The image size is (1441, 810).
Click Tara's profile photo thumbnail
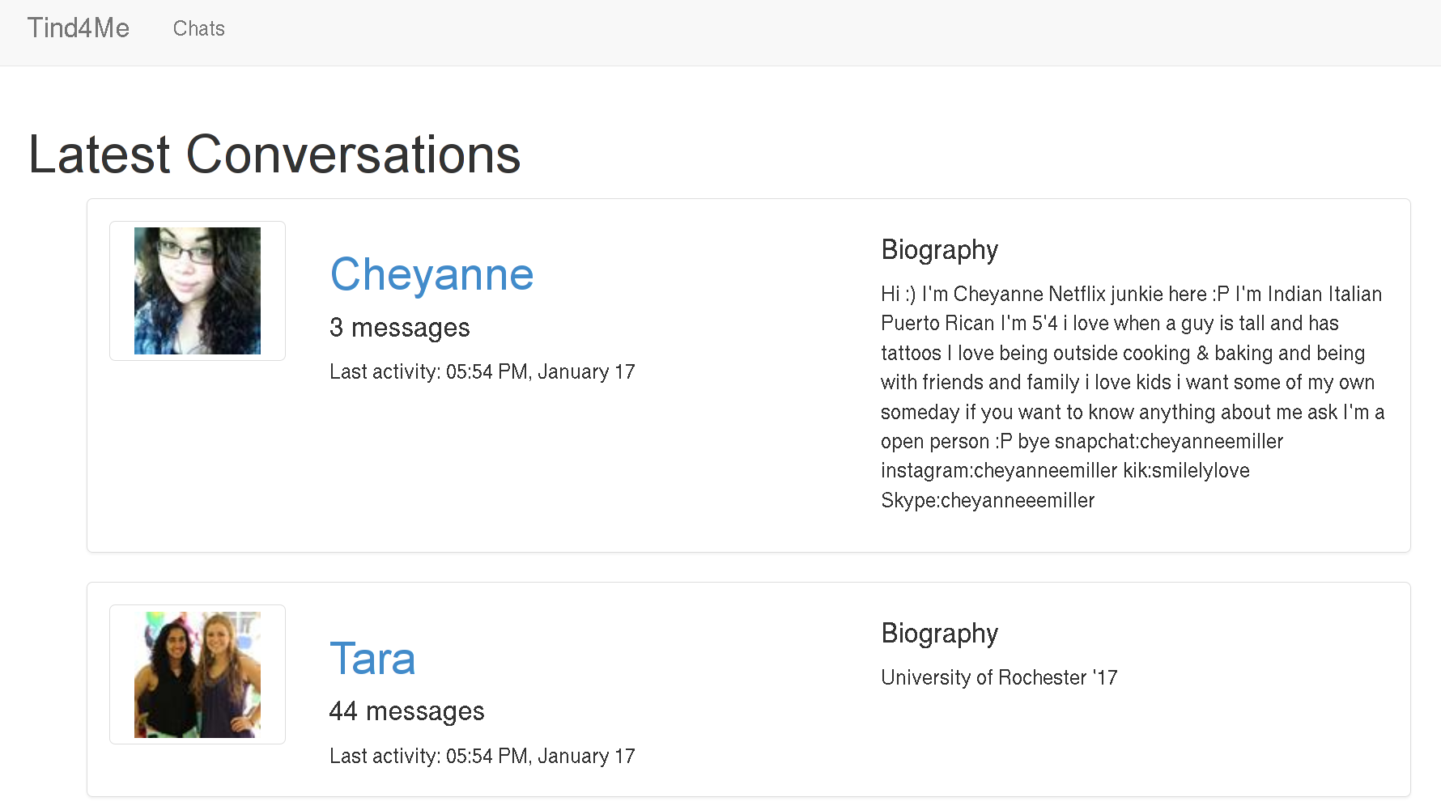198,674
